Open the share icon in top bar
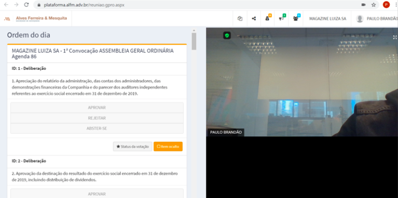Viewport: 398px width, 198px height. click(x=254, y=19)
